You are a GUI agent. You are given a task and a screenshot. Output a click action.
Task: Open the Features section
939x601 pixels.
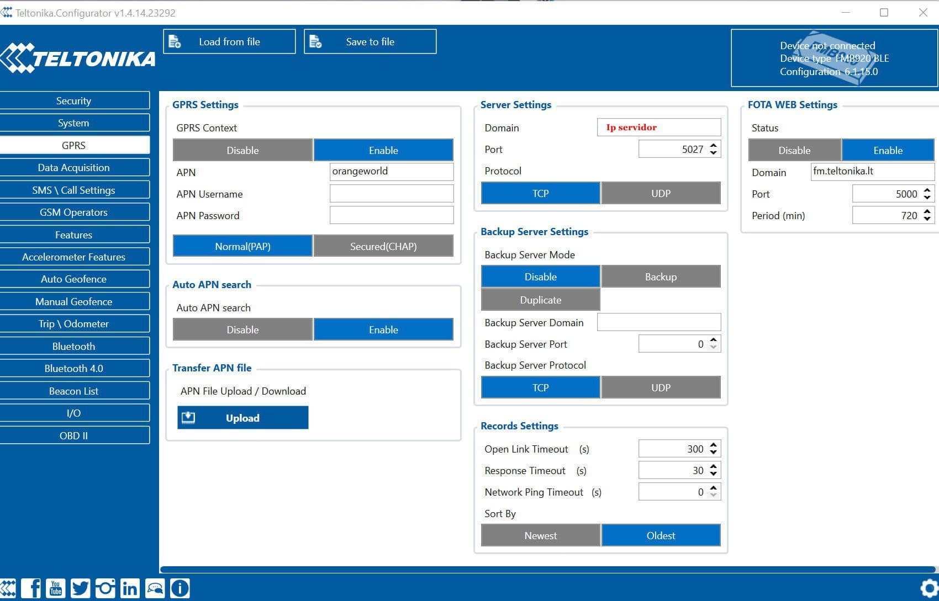74,235
